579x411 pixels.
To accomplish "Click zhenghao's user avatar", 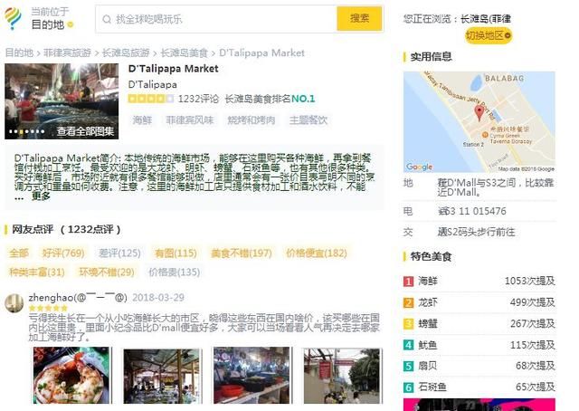I will [14, 303].
